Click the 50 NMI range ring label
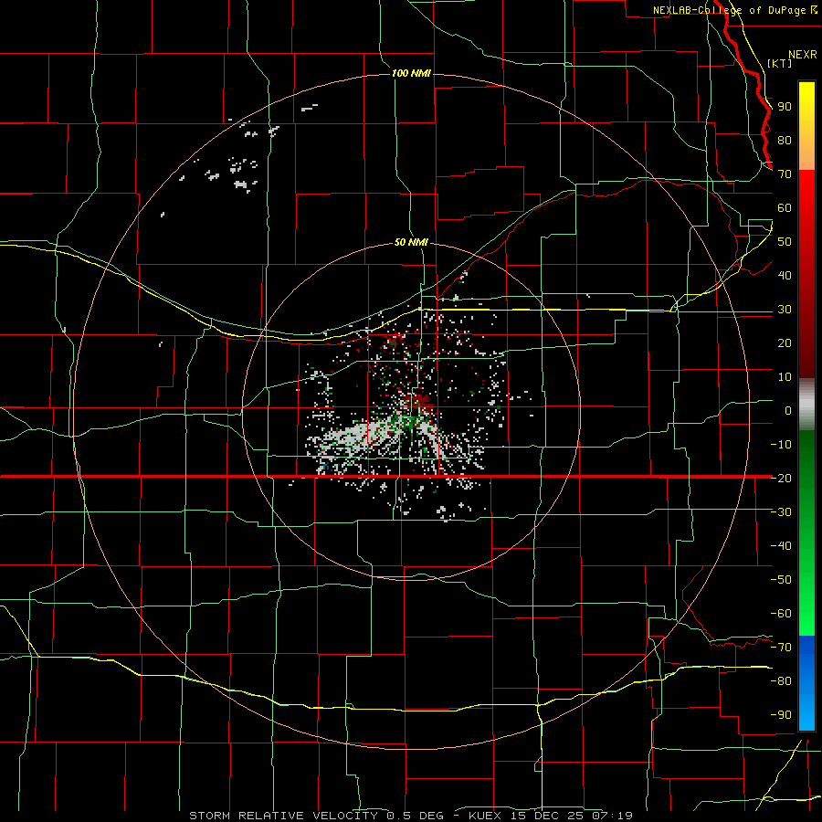822x822 pixels. (x=411, y=243)
